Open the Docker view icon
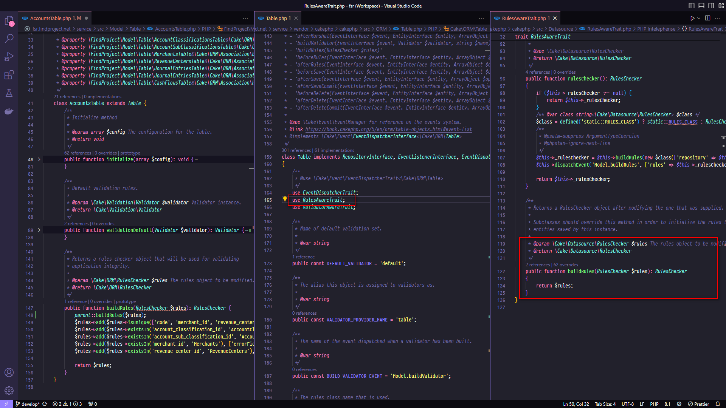The width and height of the screenshot is (726, 408). coord(9,111)
